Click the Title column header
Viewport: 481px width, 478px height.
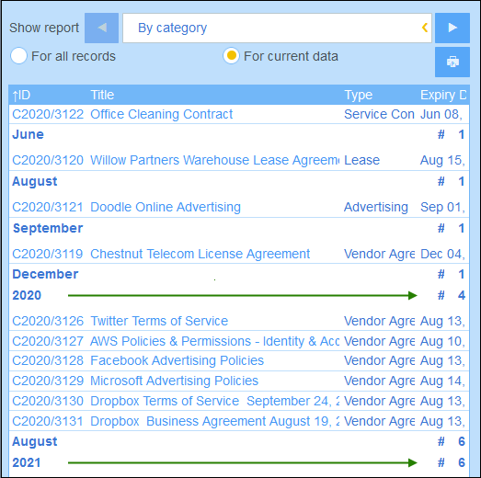[102, 95]
